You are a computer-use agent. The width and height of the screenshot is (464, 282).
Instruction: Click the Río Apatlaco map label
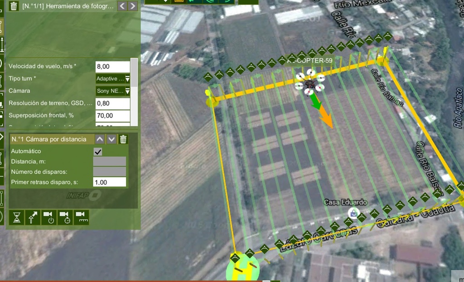pyautogui.click(x=459, y=108)
